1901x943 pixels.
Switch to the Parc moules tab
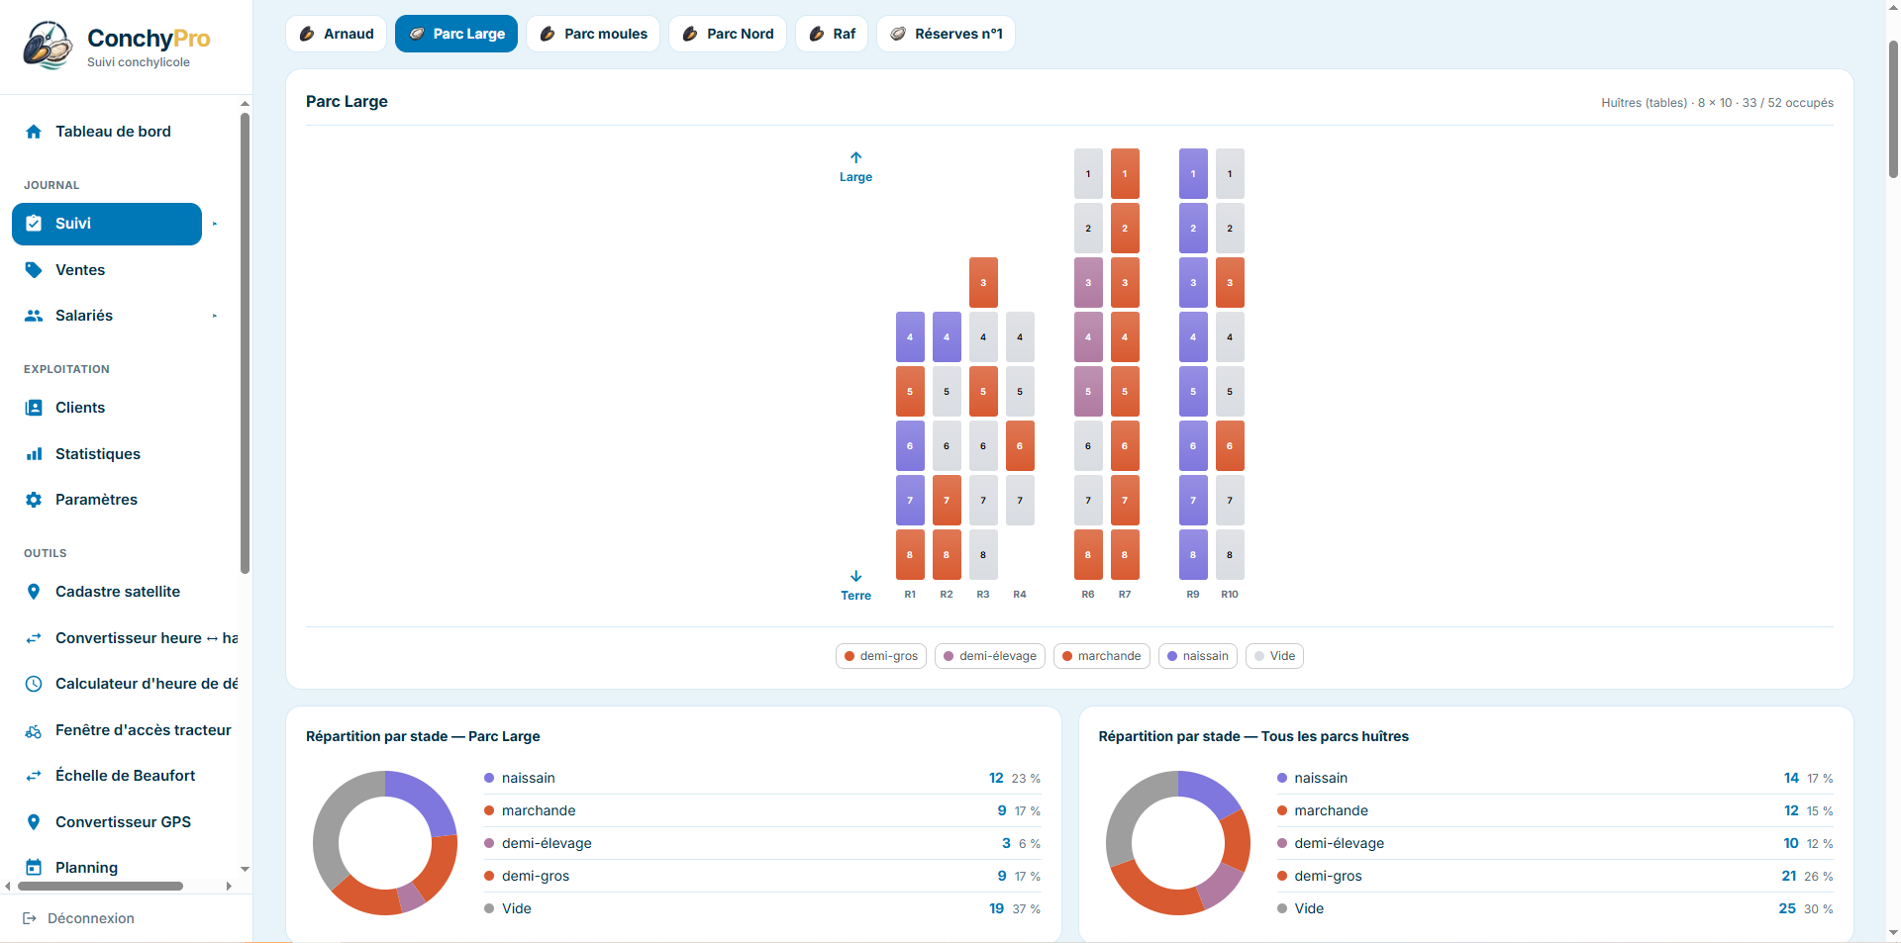593,34
